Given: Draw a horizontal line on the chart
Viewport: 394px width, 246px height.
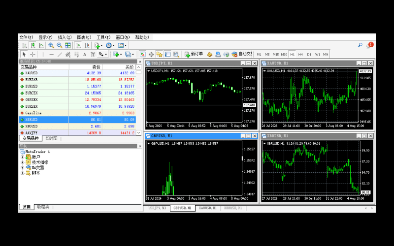Looking at the screenshot, I should click(x=52, y=54).
